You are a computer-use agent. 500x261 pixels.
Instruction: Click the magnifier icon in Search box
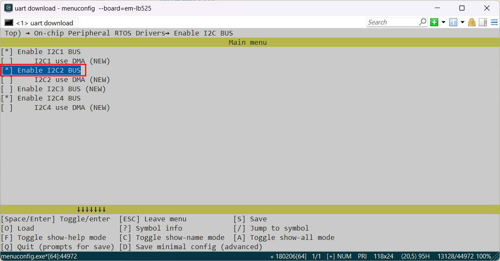pos(423,22)
